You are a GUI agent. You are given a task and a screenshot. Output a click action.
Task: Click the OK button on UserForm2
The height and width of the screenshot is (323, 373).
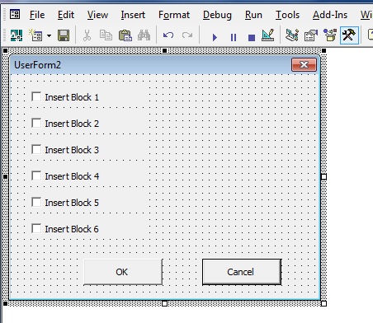click(123, 272)
